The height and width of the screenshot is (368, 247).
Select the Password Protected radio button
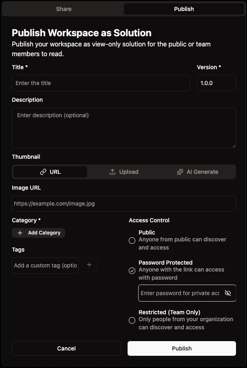132,271
